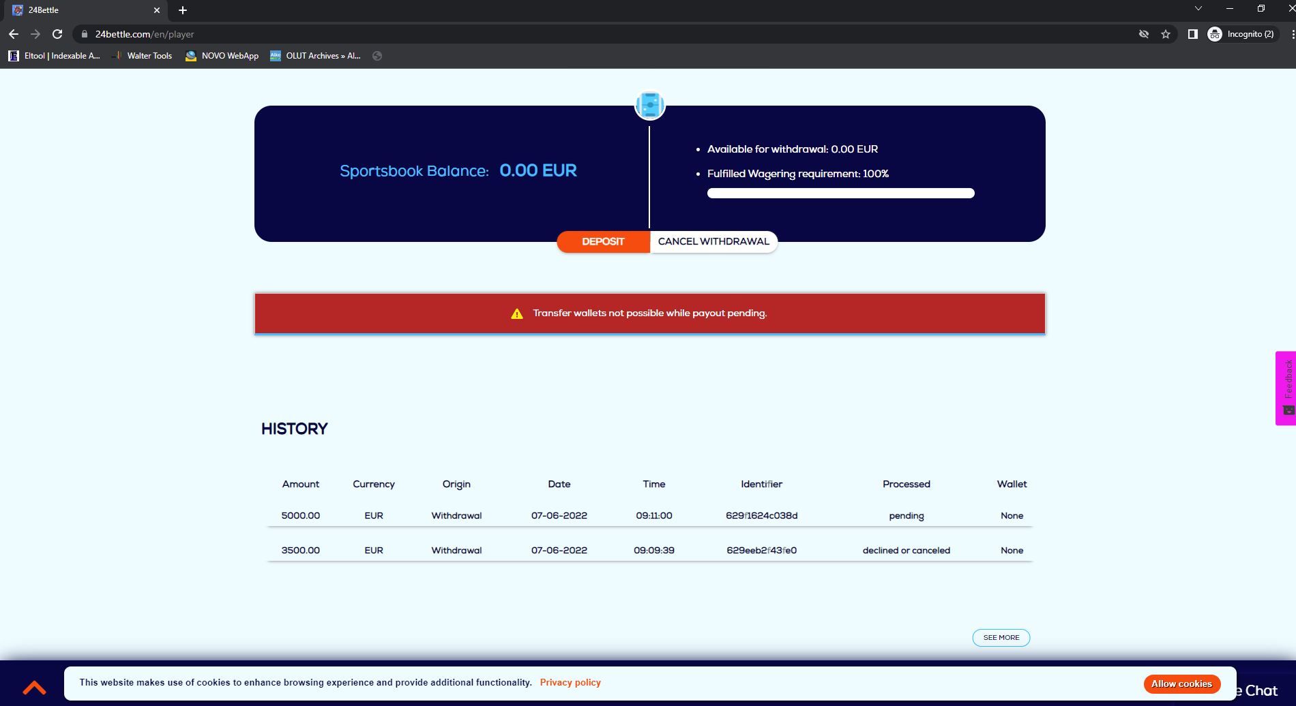Click the 0.00 EUR sportsbook balance value
The height and width of the screenshot is (706, 1296).
538,170
